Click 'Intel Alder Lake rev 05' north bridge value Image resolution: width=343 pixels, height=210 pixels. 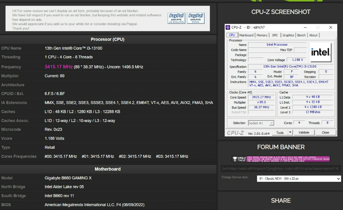pyautogui.click(x=64, y=187)
